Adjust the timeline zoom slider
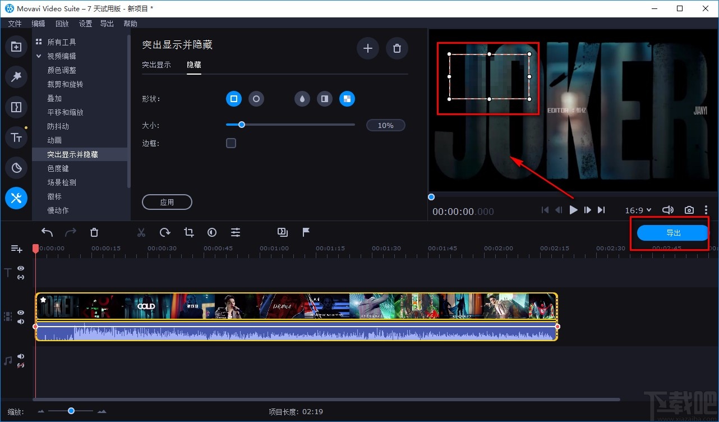719x422 pixels. [71, 411]
